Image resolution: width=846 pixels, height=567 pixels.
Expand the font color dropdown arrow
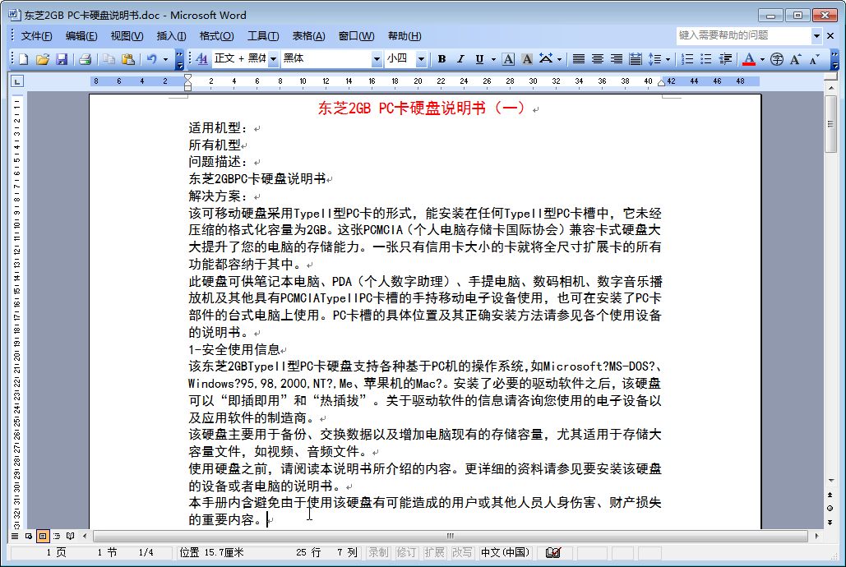click(762, 59)
